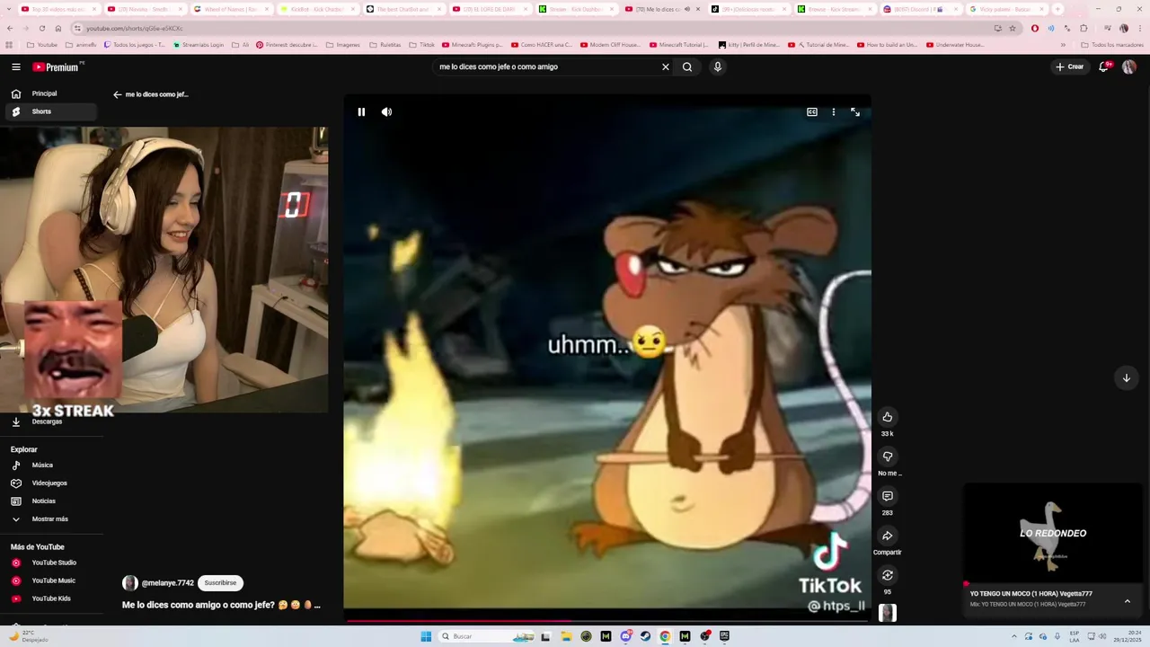
Task: Dislike the Short with thumbs down
Action: pos(887,456)
